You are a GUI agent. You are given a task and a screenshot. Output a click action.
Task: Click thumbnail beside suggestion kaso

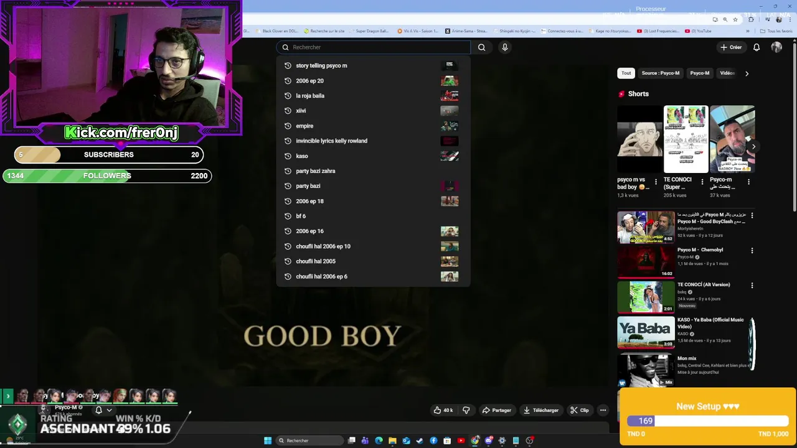coord(449,156)
